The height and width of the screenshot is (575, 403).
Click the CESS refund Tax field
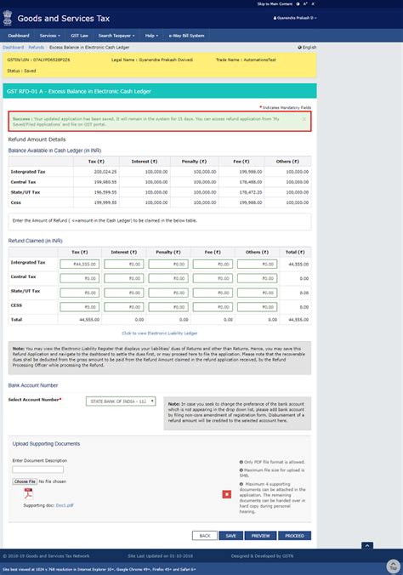[80, 307]
